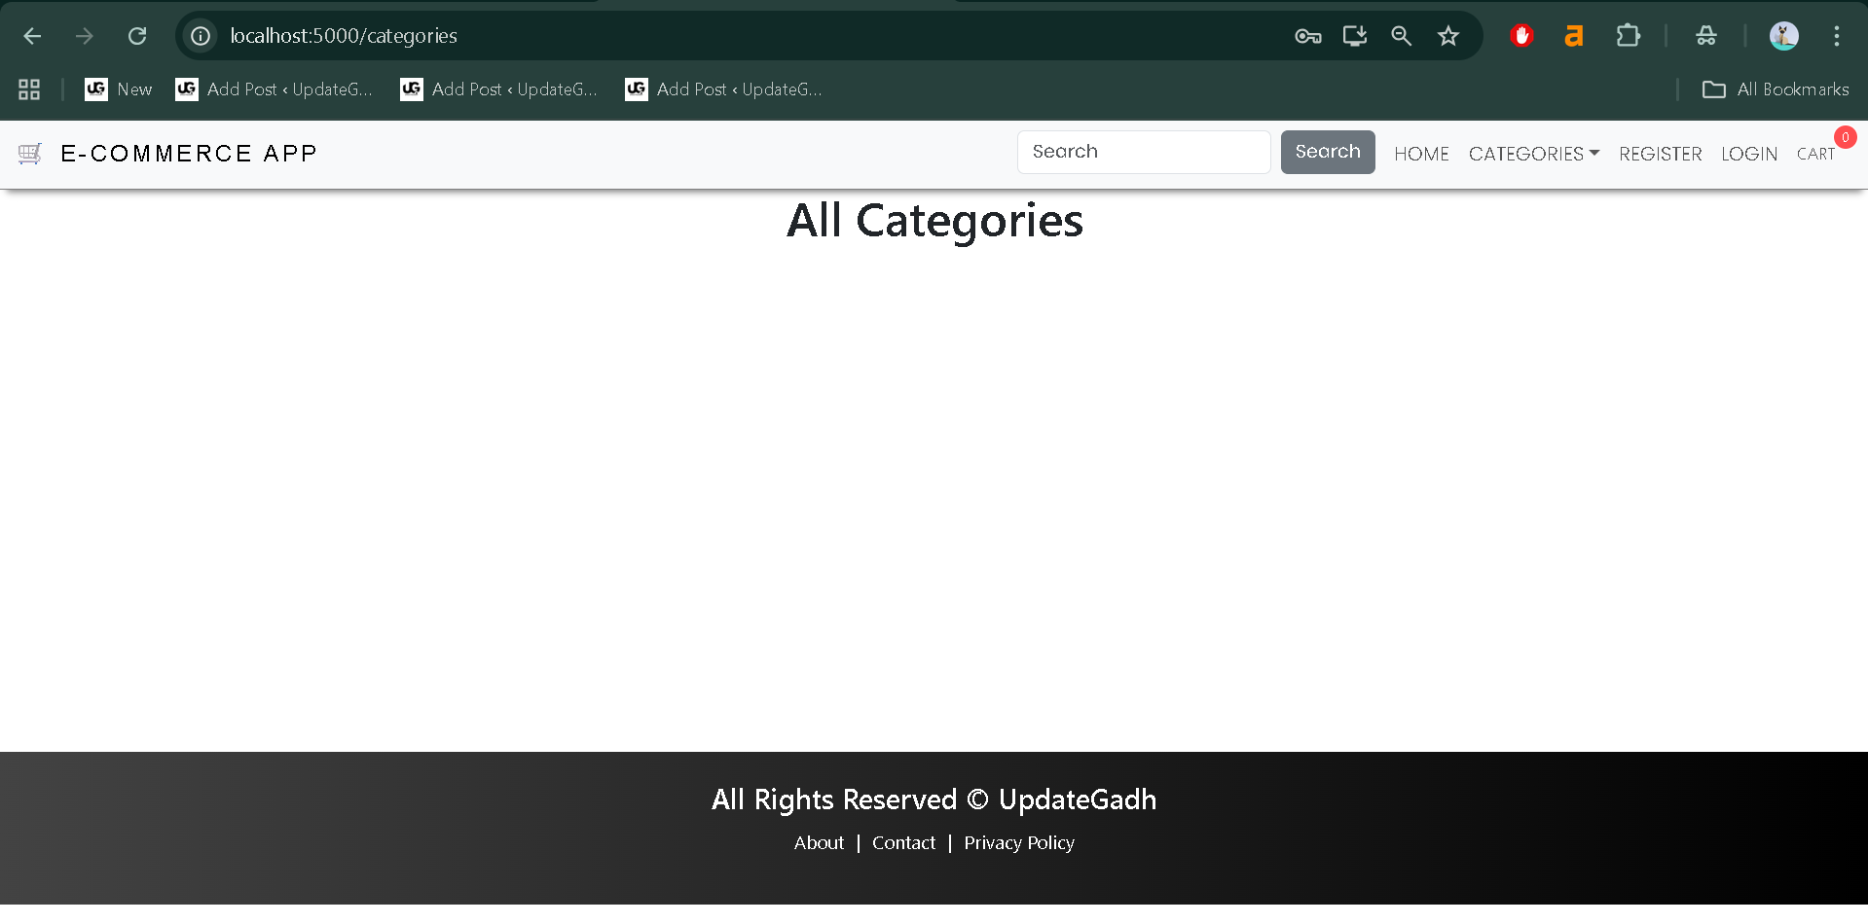This screenshot has width=1868, height=924.
Task: Click the AdBlock hand icon
Action: (x=1521, y=36)
